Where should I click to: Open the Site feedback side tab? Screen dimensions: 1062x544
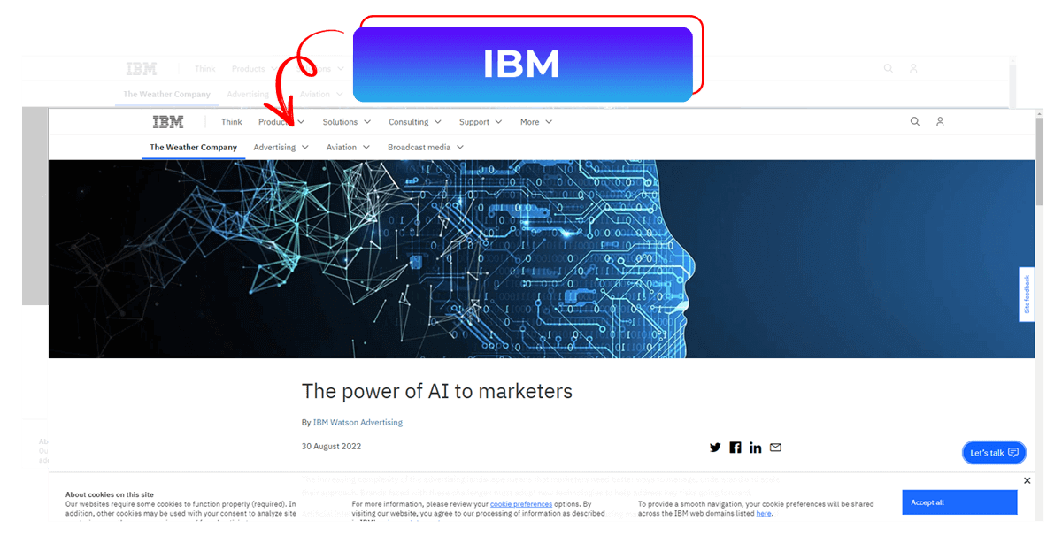coord(1027,295)
